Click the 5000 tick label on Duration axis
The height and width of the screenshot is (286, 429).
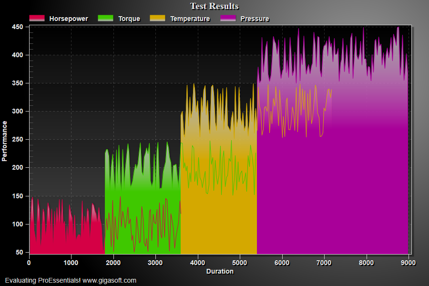(240, 263)
